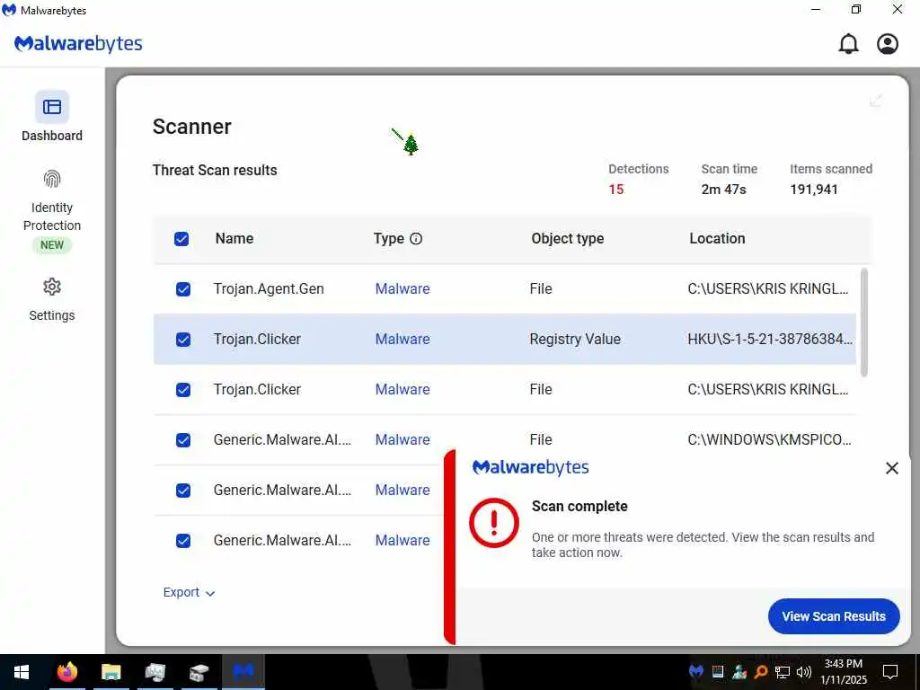
Task: Click the Malwarebytes logo in header
Action: point(79,44)
